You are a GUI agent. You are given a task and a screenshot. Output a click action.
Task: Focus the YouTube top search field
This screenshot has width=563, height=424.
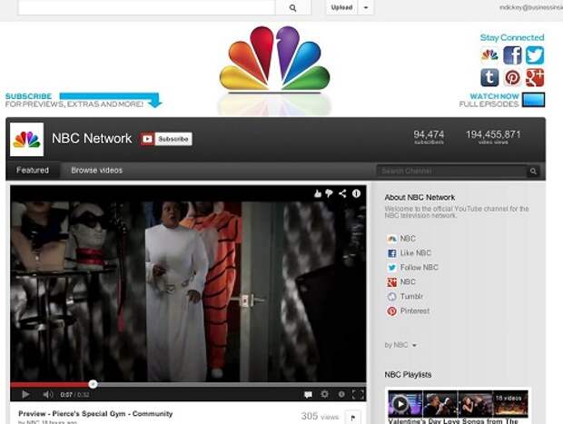click(x=146, y=7)
